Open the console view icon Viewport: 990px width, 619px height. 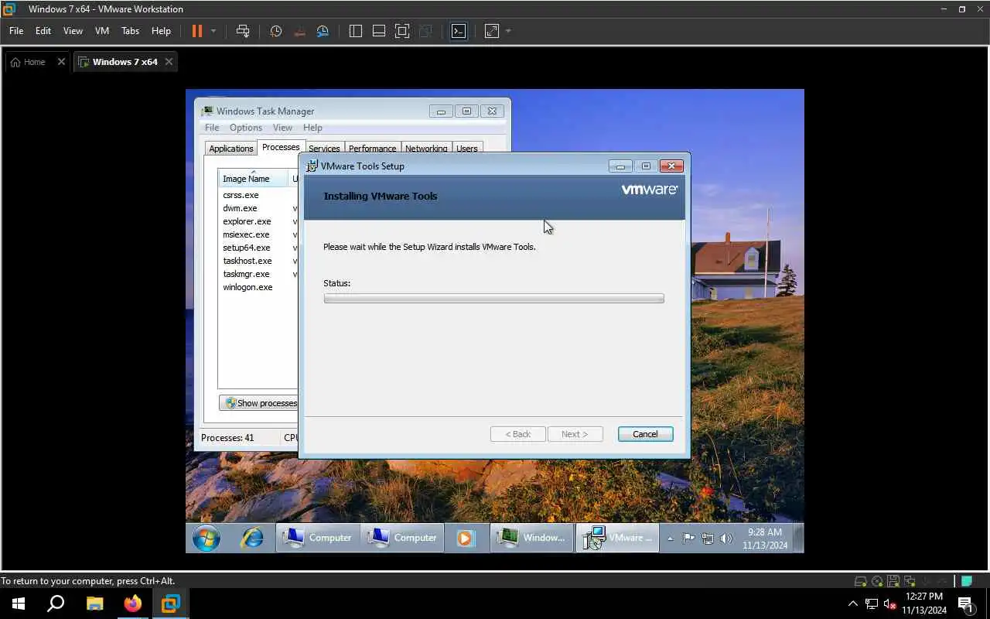(x=459, y=31)
